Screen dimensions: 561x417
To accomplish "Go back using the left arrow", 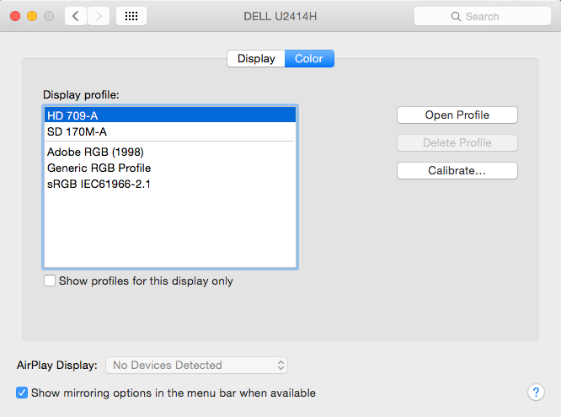I will click(x=76, y=16).
